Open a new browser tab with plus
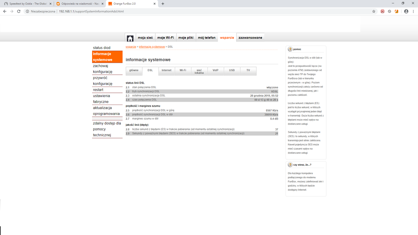 pyautogui.click(x=163, y=4)
